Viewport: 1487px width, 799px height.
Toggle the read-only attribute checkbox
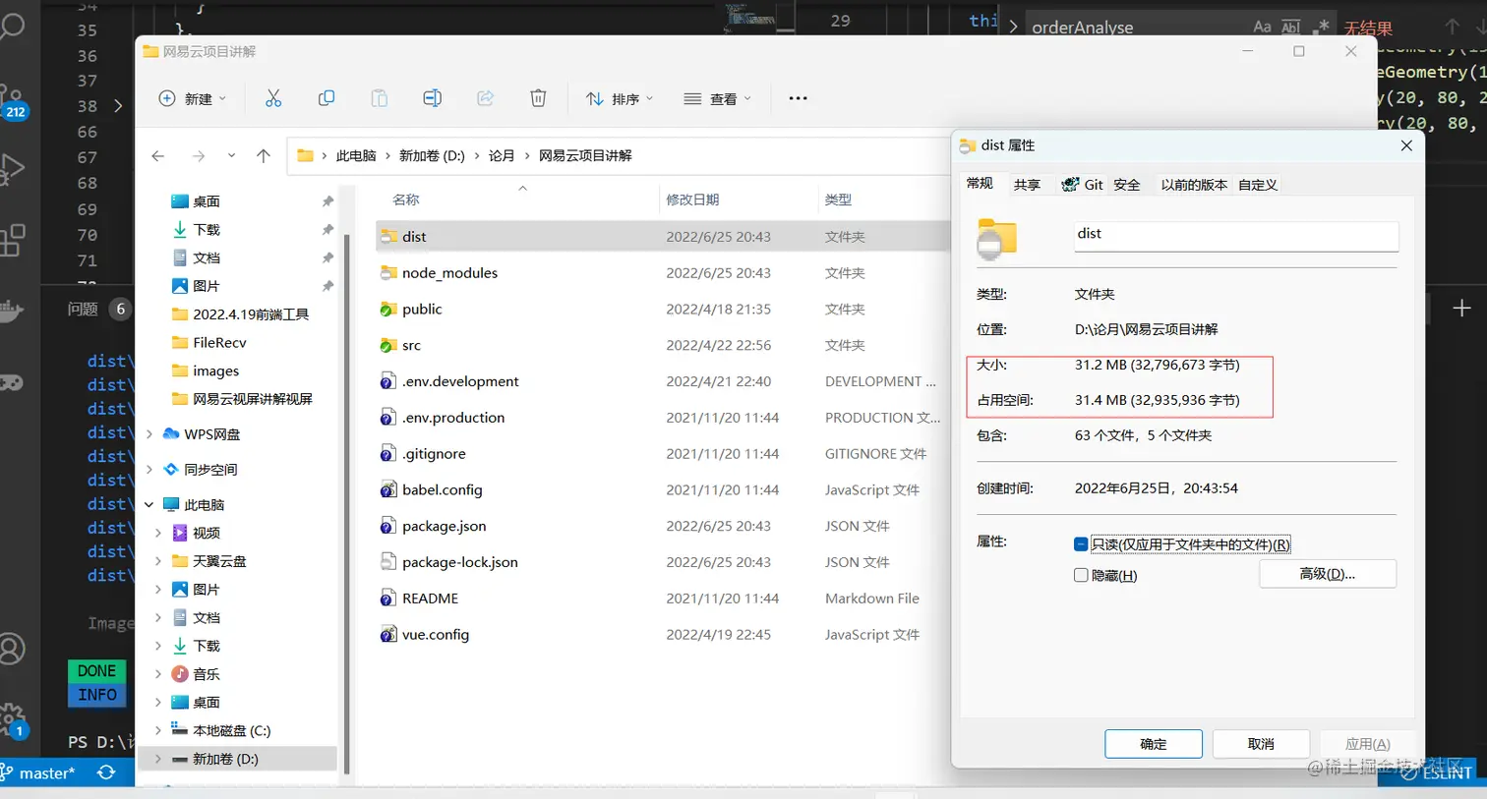tap(1081, 544)
